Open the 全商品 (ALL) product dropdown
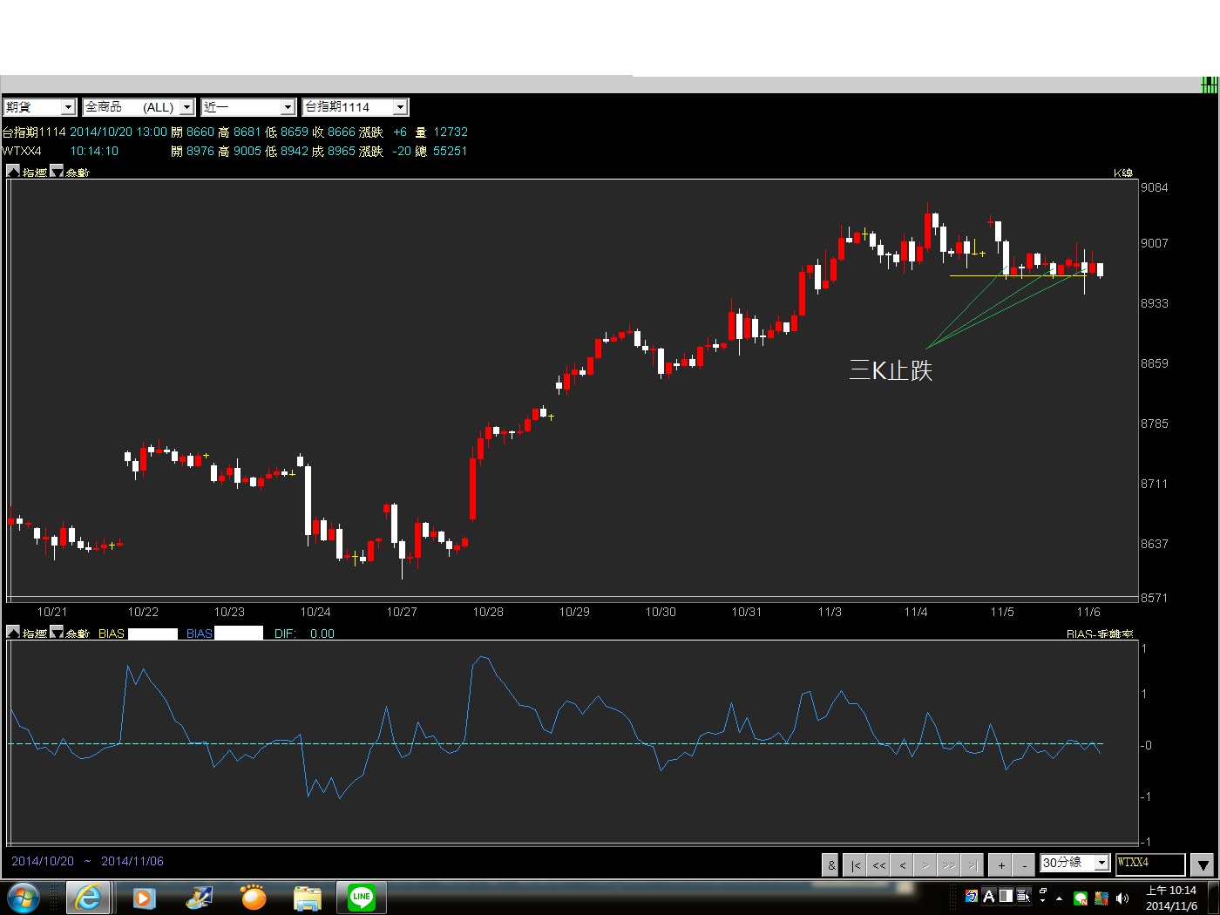This screenshot has height=915, width=1220. coord(139,107)
